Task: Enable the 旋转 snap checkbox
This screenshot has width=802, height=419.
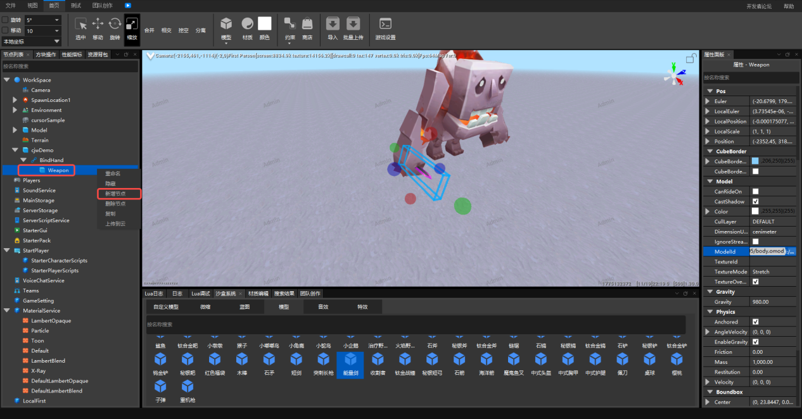Action: tap(6, 20)
